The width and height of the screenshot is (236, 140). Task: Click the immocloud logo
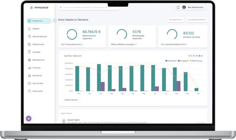(39, 7)
